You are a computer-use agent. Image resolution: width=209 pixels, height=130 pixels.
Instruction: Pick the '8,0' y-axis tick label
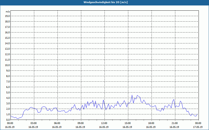click(8, 76)
